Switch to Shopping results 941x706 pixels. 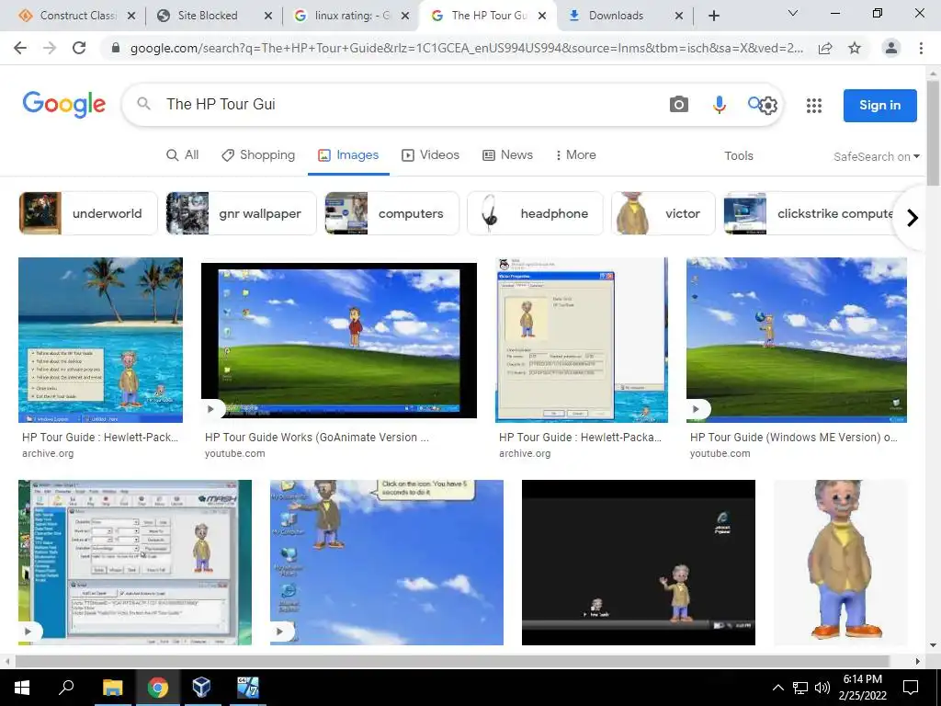[x=258, y=154]
